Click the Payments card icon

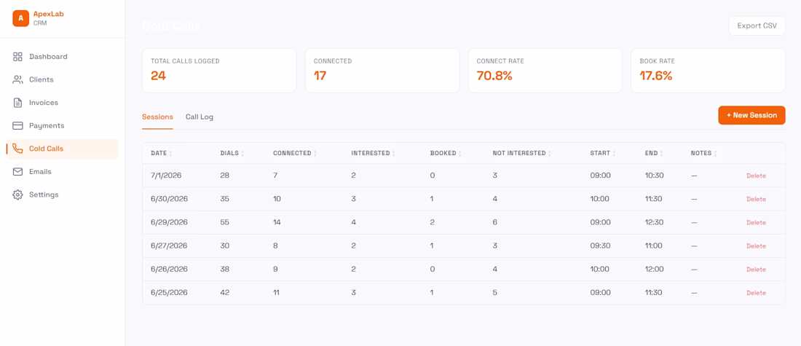point(17,126)
